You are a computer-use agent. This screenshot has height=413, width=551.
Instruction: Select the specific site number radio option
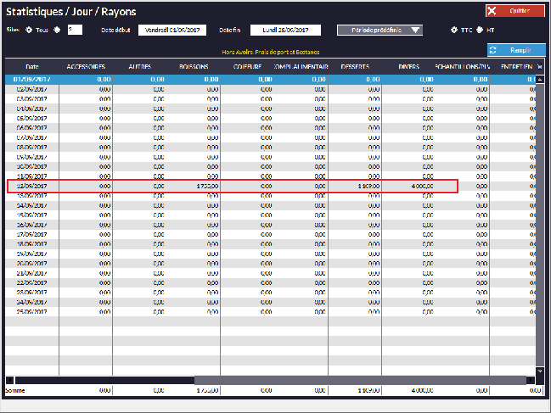pyautogui.click(x=58, y=30)
